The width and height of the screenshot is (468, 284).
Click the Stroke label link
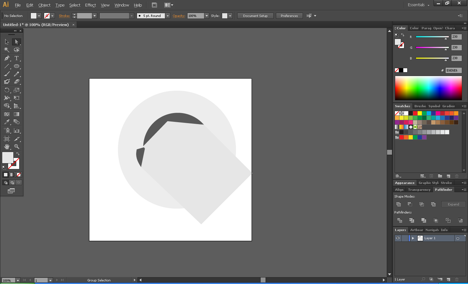tap(64, 16)
